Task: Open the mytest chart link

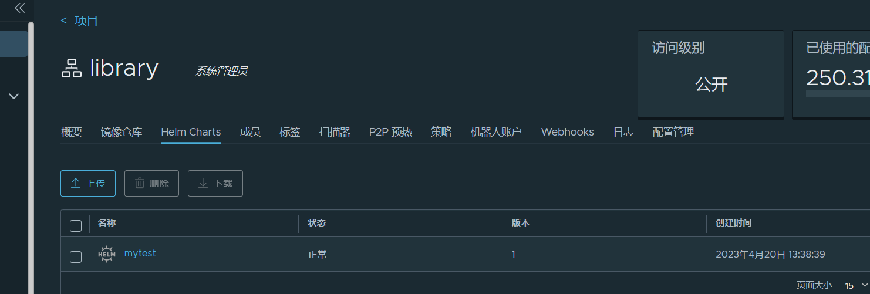Action: (140, 254)
